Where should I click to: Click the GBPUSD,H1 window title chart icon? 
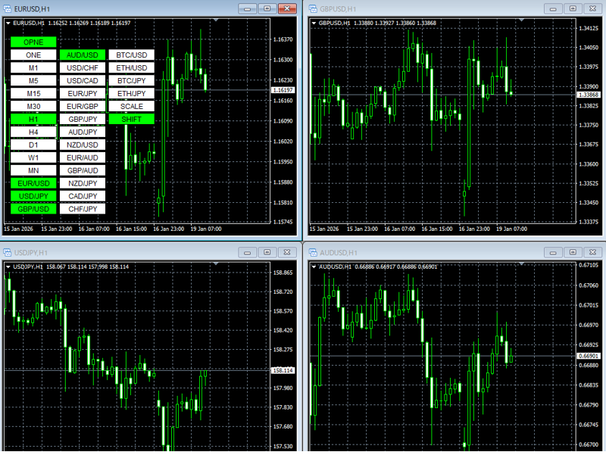click(313, 8)
